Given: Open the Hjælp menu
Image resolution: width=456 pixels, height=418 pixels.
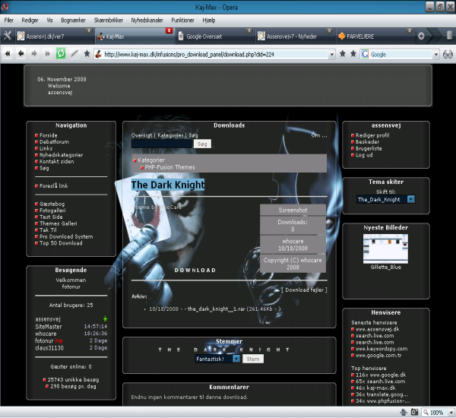Looking at the screenshot, I should (209, 20).
